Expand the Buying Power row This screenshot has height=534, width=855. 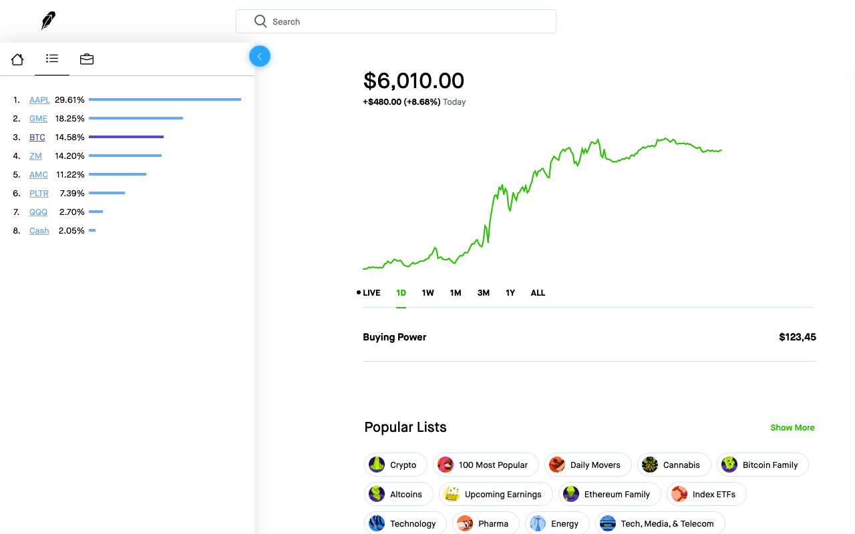[589, 337]
